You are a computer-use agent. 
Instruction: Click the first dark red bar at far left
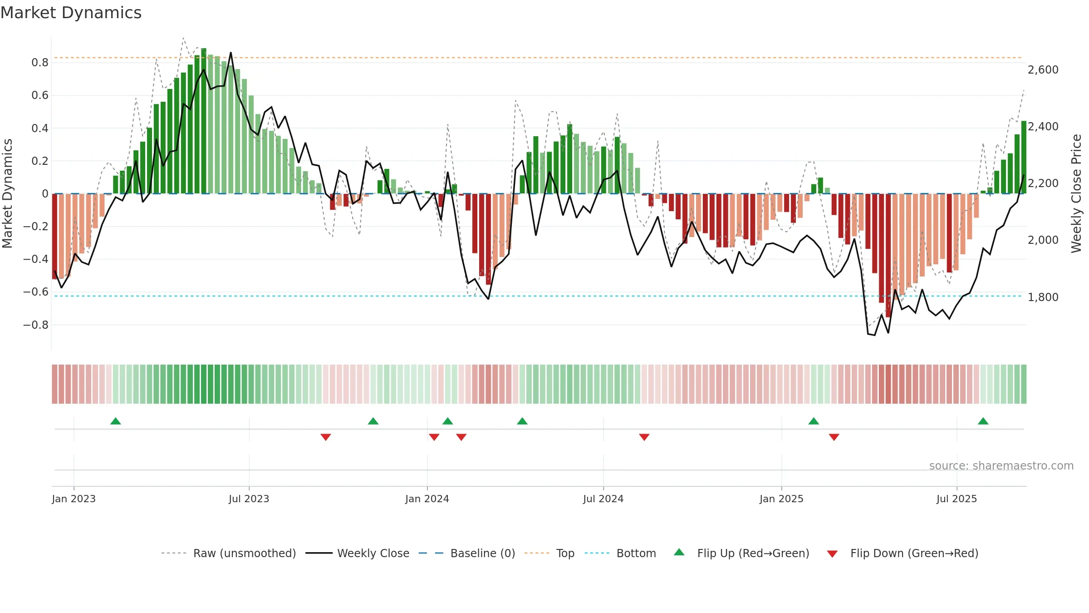tap(54, 236)
